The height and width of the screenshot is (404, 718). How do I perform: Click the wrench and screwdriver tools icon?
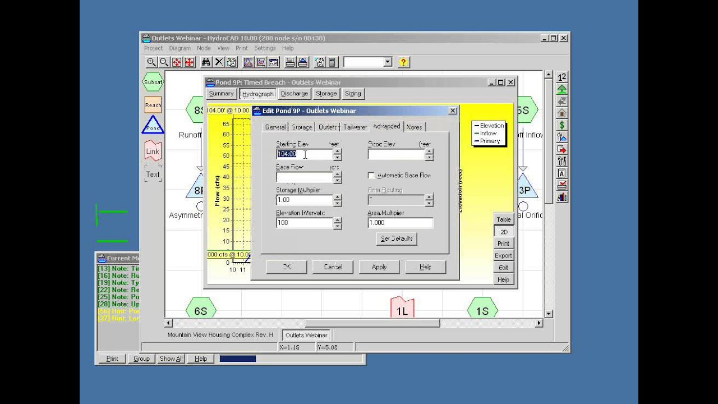[562, 161]
